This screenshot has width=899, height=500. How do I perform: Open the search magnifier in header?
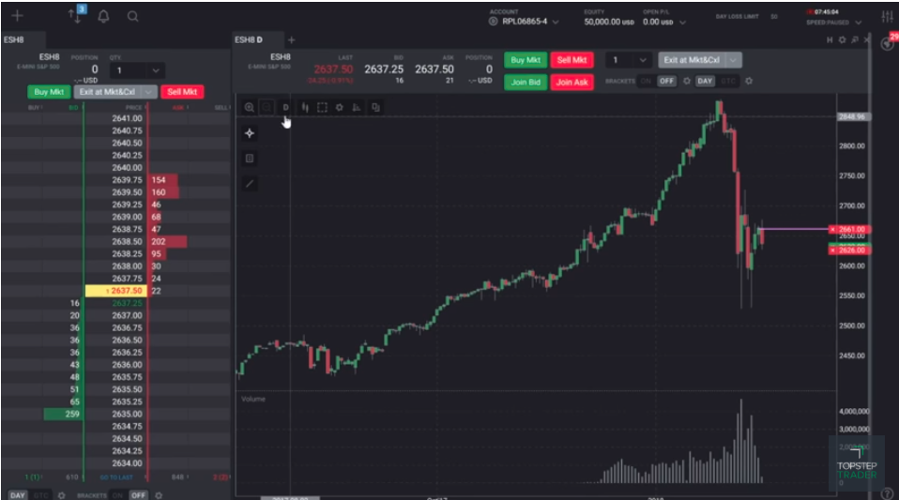click(132, 16)
